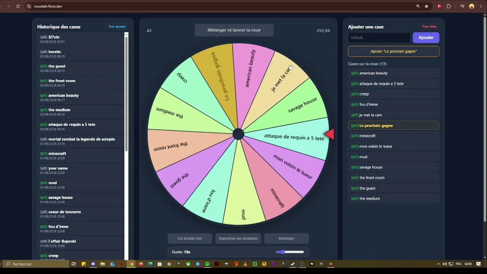Open the media control icon in browser toolbar

click(x=463, y=6)
